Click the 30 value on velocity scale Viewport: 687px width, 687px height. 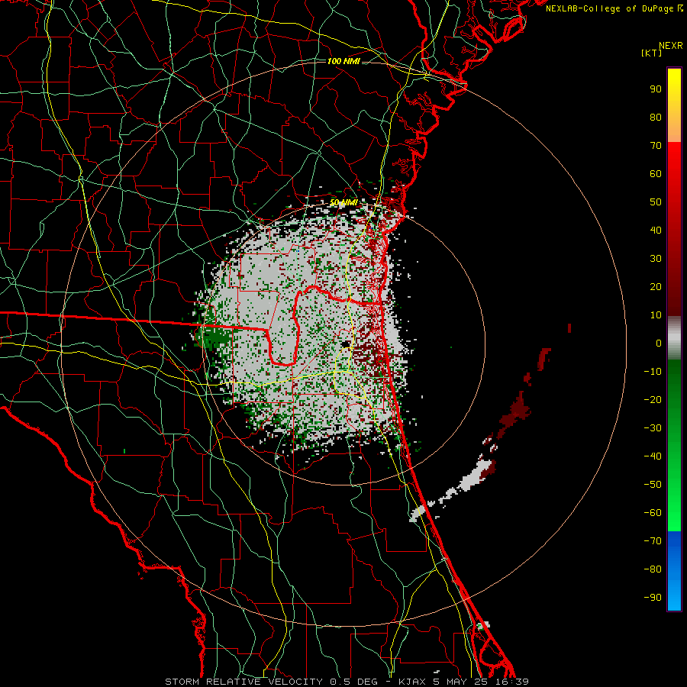656,259
